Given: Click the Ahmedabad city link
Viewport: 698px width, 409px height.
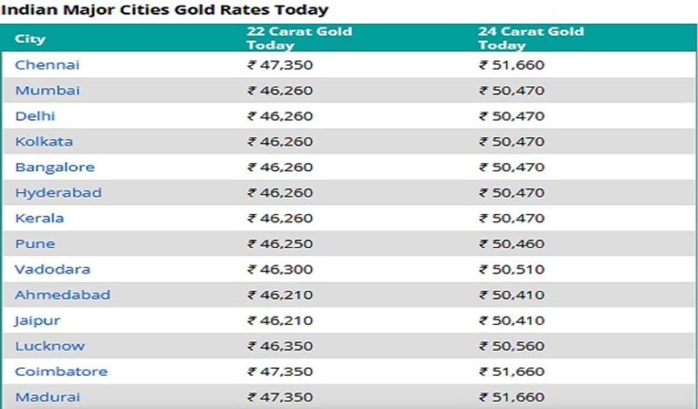Looking at the screenshot, I should (x=62, y=295).
